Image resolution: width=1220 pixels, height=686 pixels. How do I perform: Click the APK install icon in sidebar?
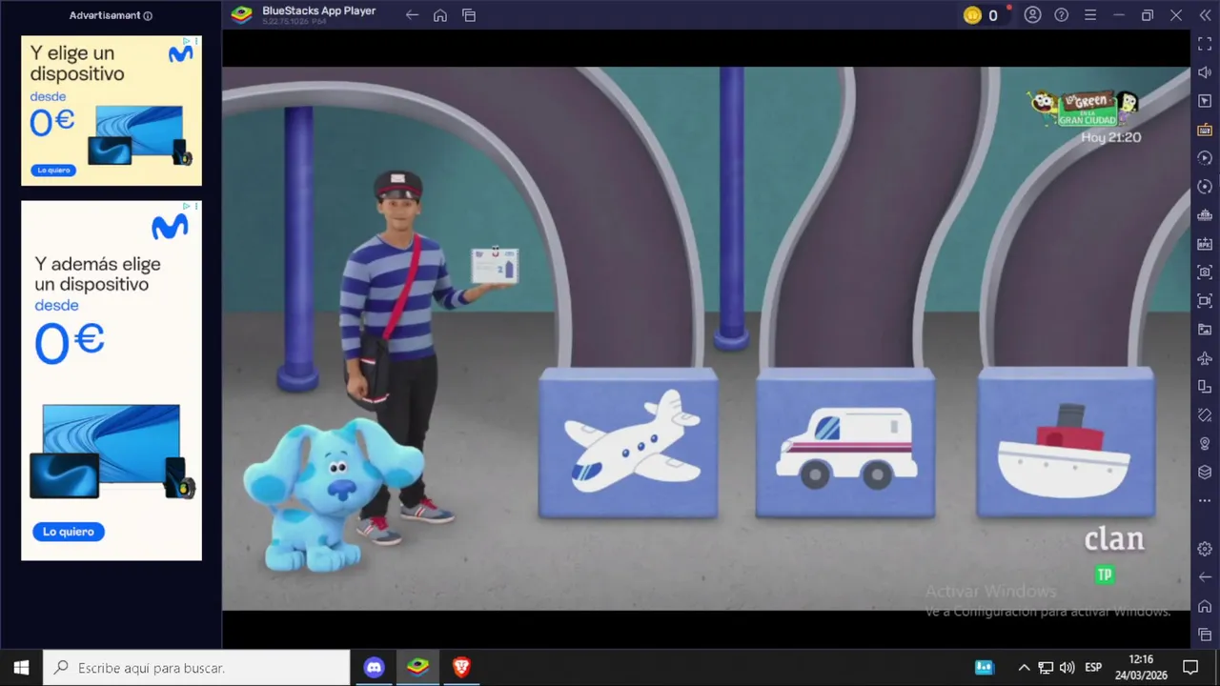[1205, 244]
